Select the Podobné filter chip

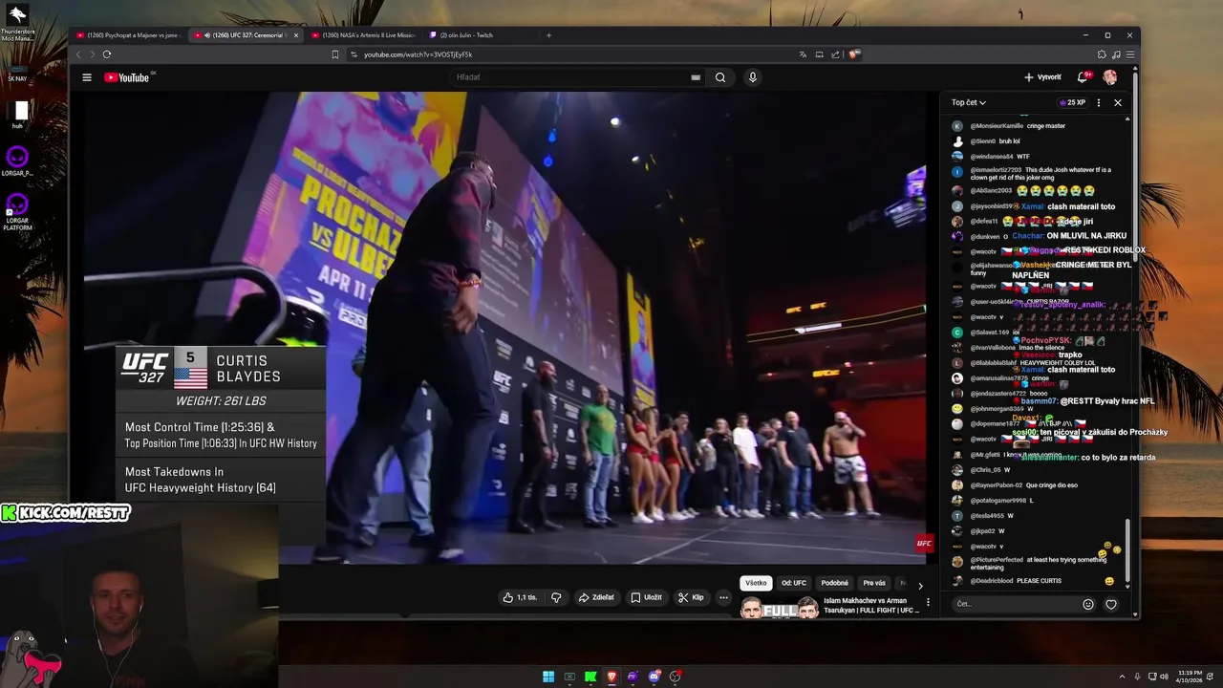point(835,583)
